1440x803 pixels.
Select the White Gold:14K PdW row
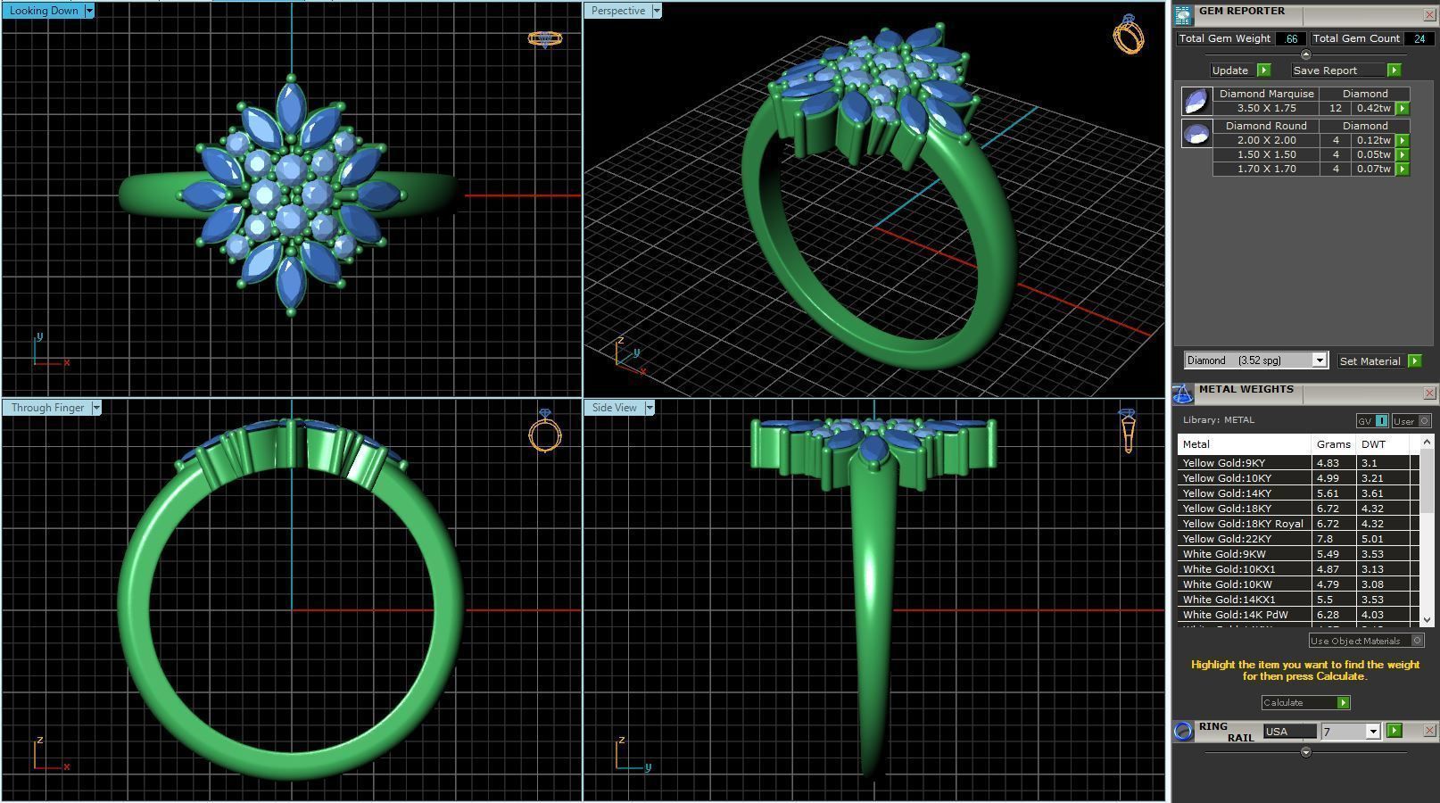pos(1298,615)
